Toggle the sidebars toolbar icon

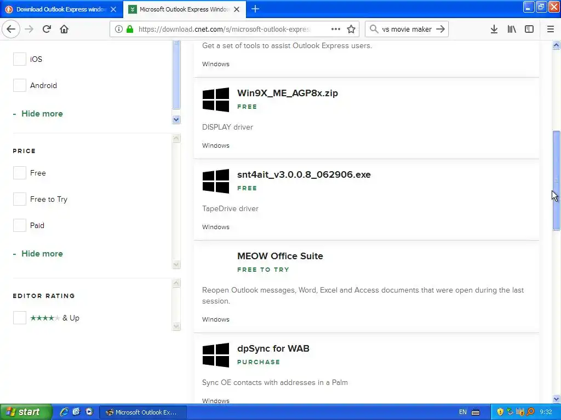point(529,29)
